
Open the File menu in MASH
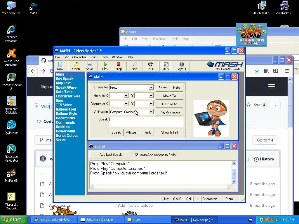point(58,57)
